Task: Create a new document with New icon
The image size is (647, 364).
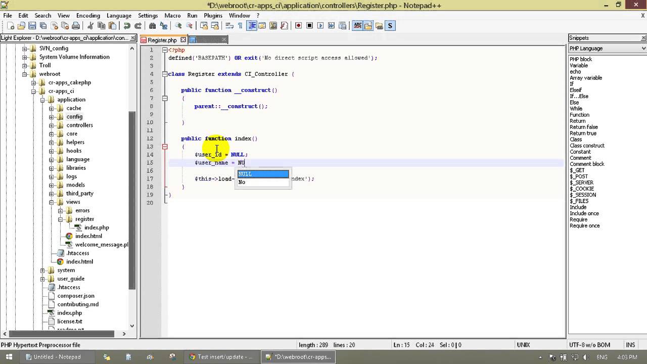Action: [10, 26]
